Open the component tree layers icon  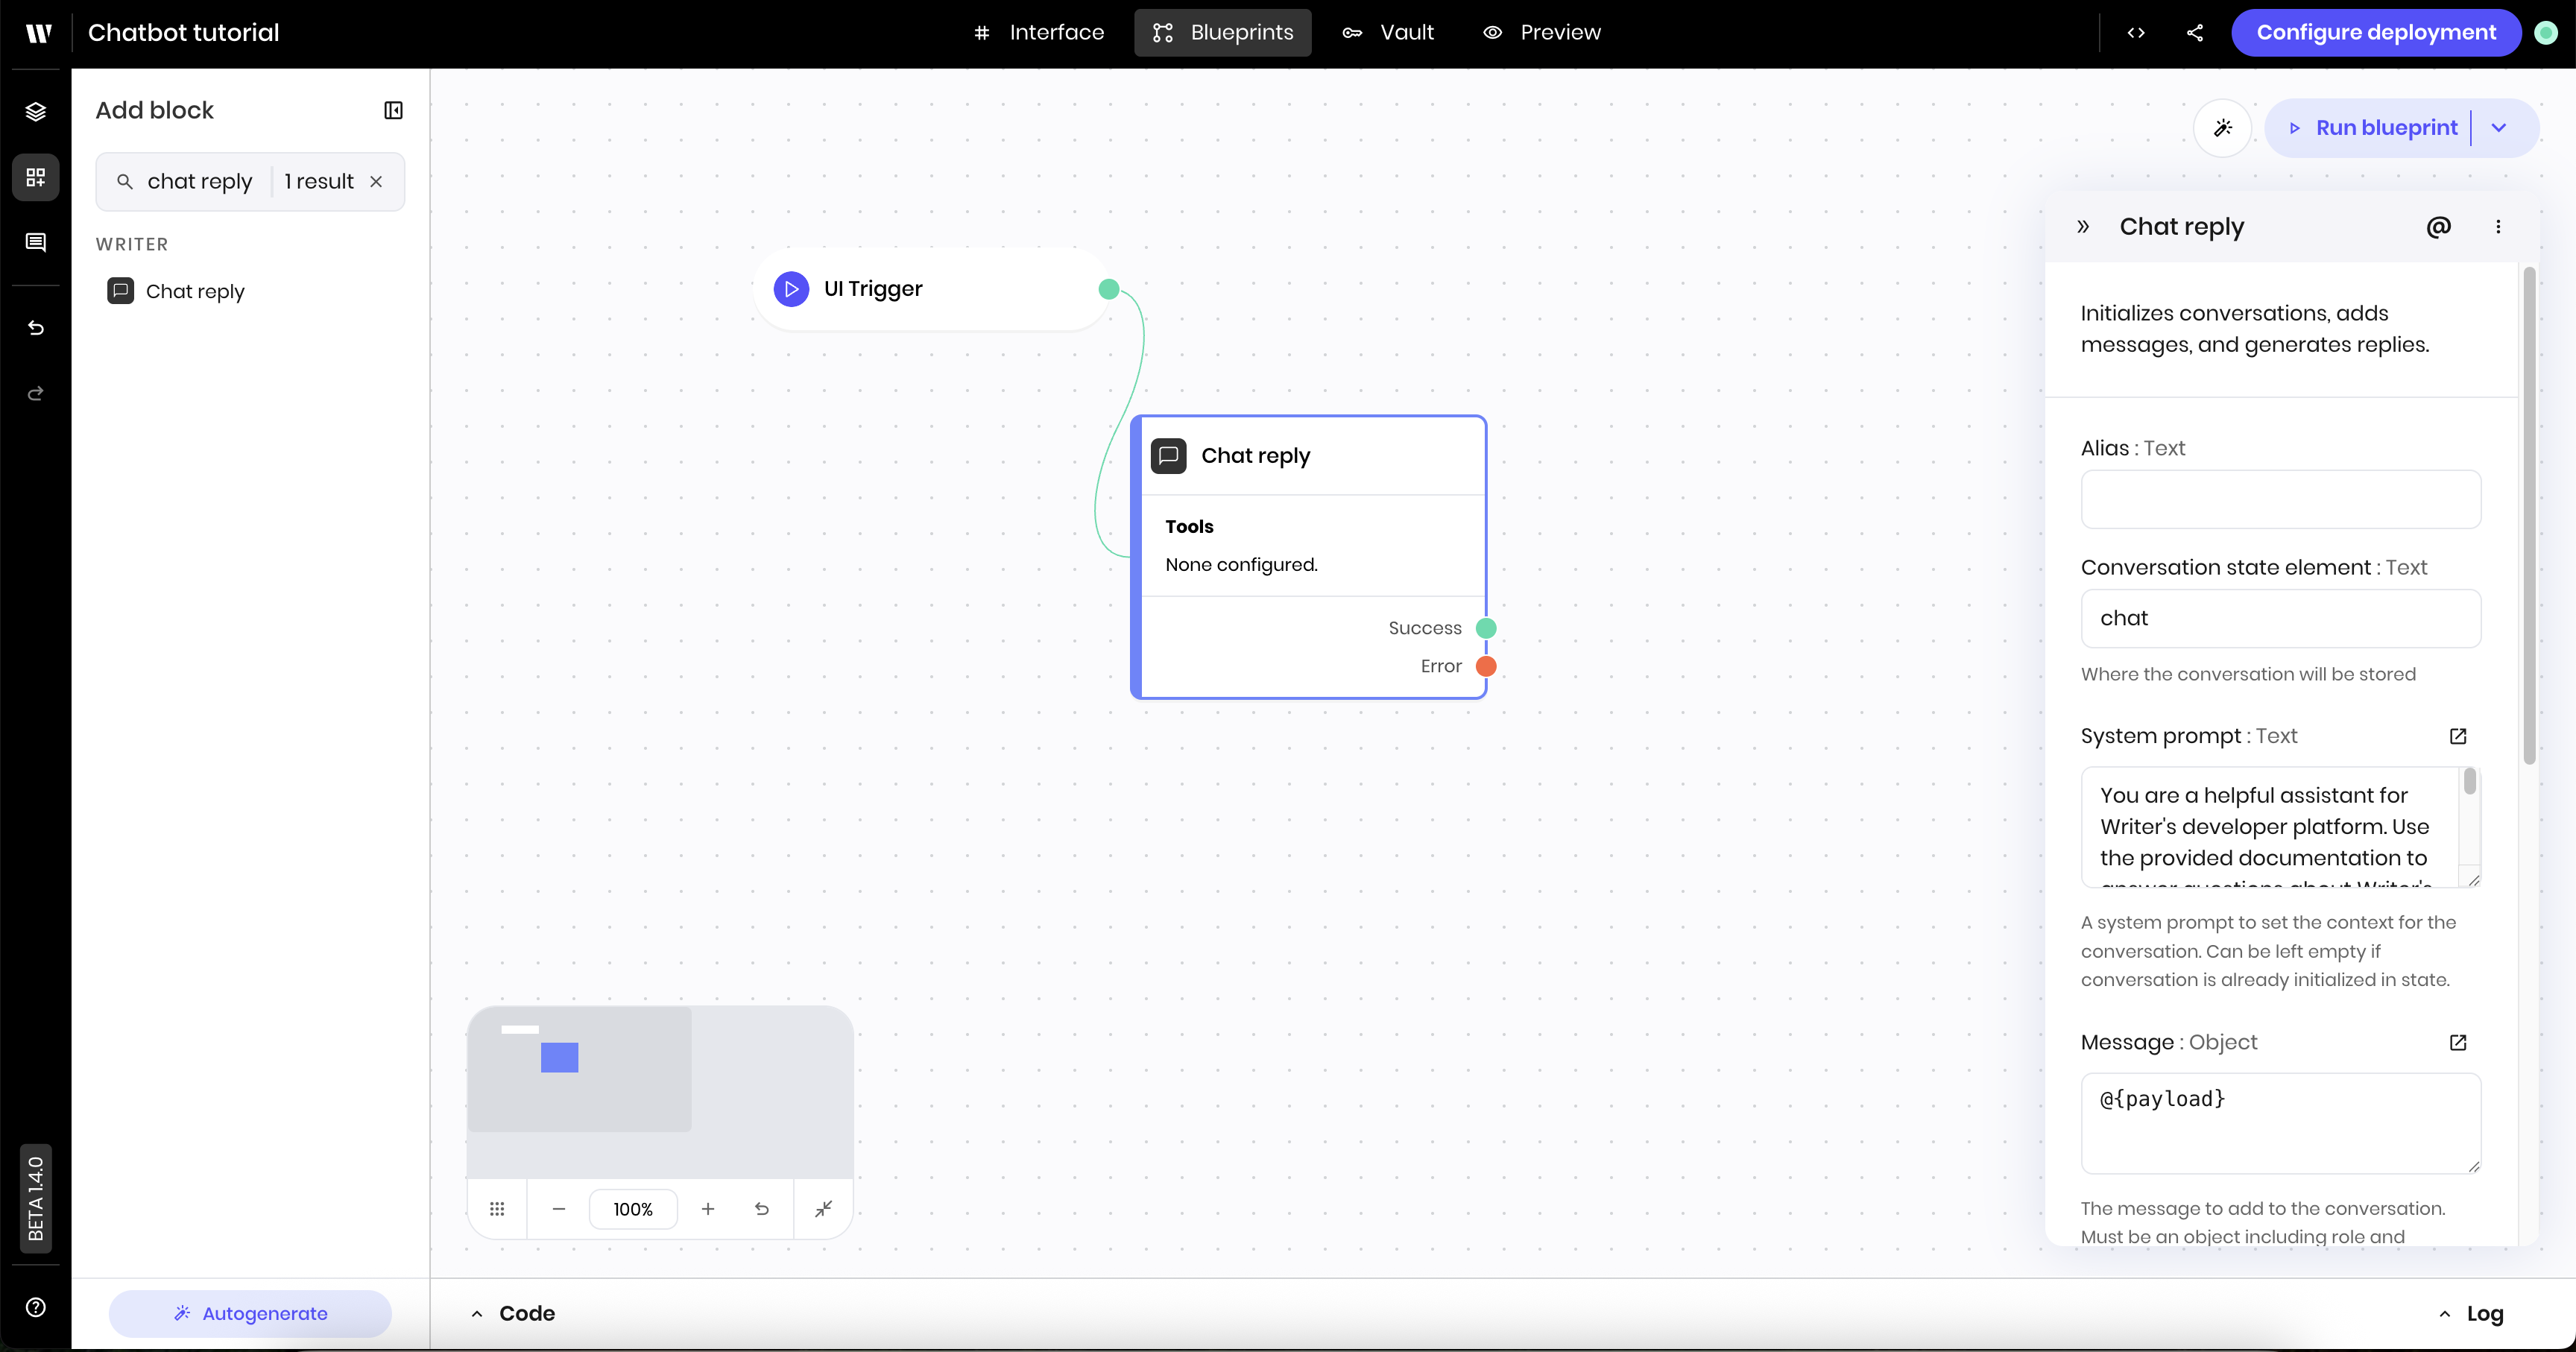[36, 111]
